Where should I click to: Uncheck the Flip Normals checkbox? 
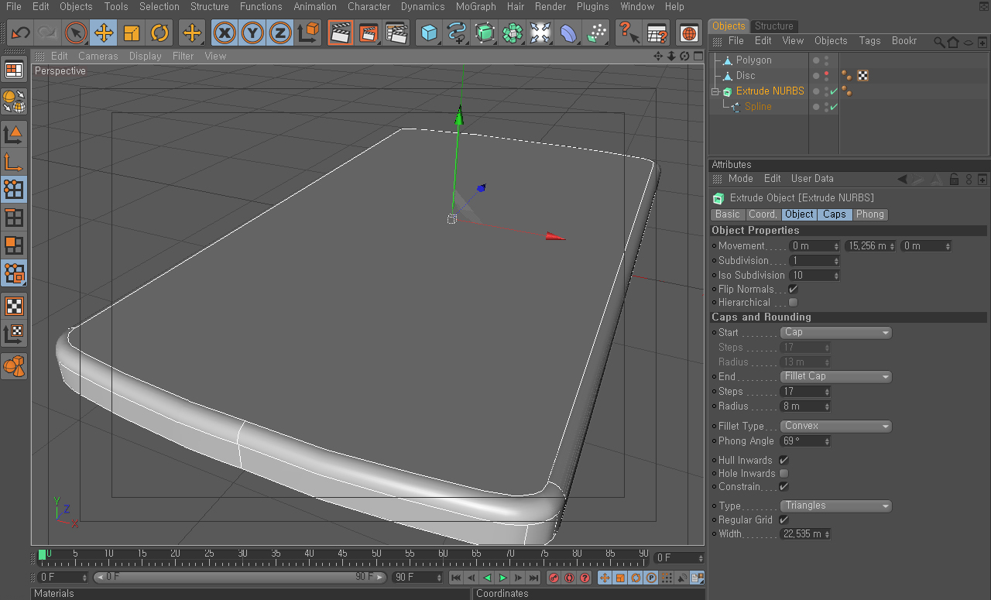[793, 289]
